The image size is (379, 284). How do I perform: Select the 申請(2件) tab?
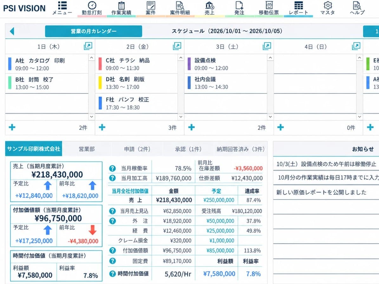coord(137,149)
